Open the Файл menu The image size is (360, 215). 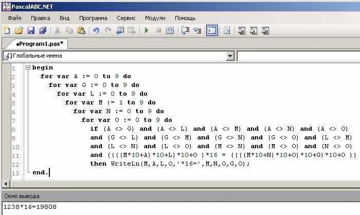14,18
